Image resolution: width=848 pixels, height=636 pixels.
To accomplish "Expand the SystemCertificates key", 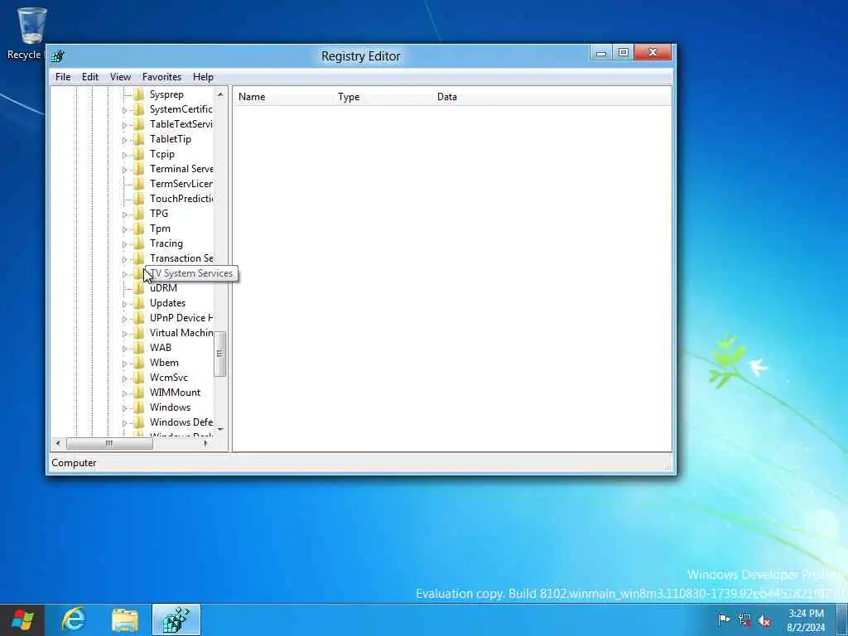I will click(x=124, y=110).
